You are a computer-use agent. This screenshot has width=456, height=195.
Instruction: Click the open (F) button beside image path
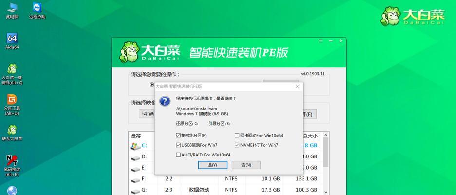tap(309, 114)
